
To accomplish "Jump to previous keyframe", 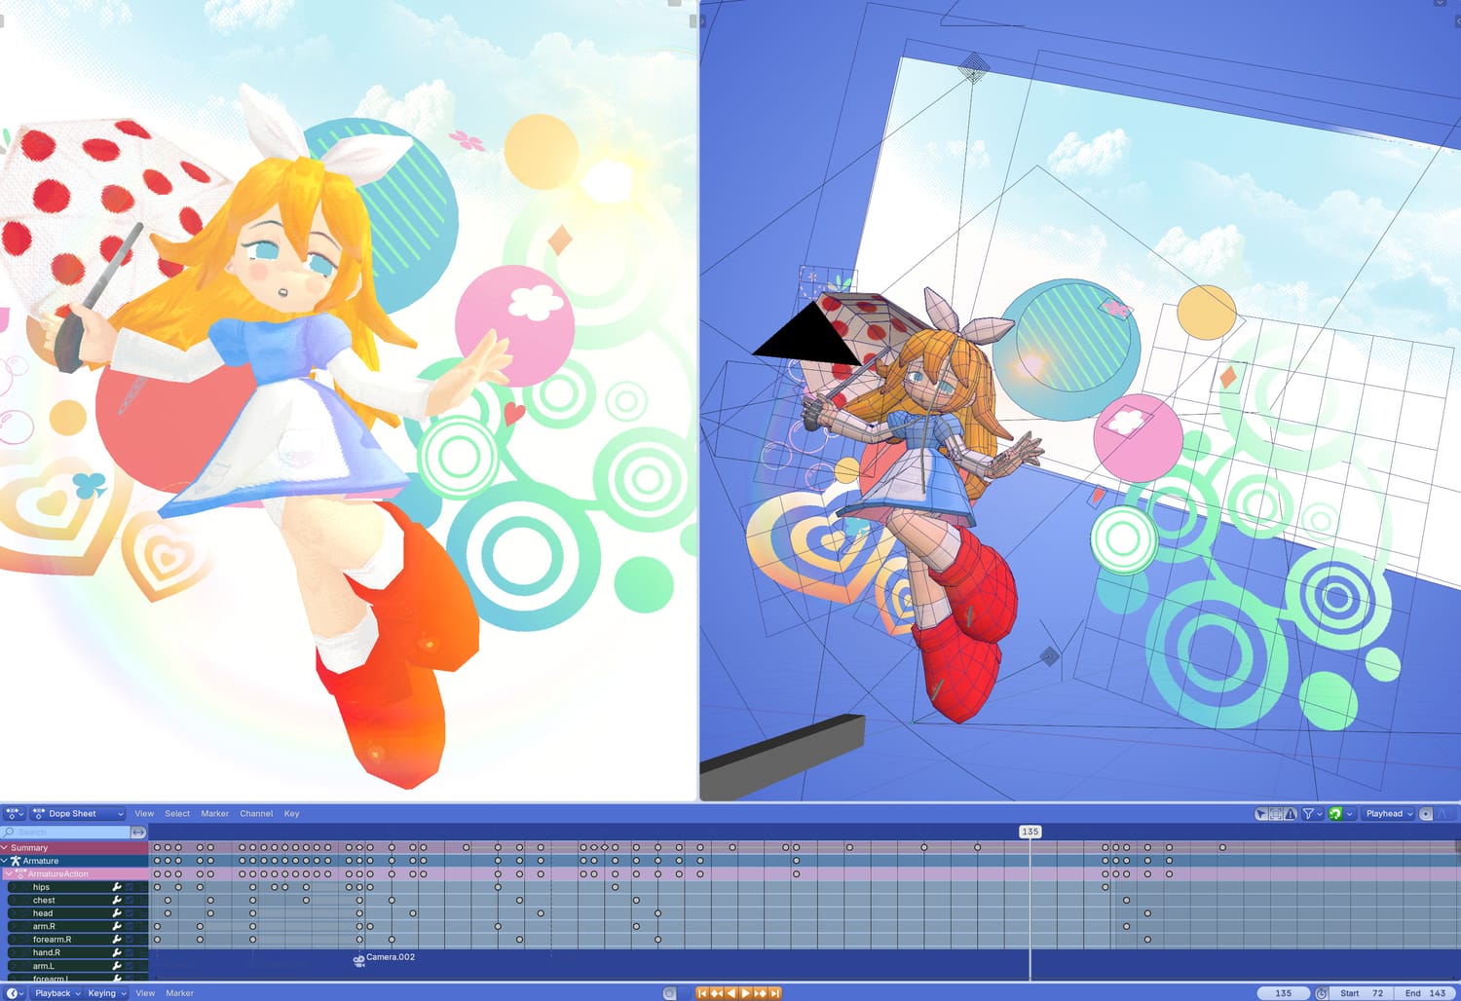I will [x=716, y=993].
